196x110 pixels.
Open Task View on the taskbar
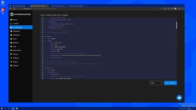(x=9, y=108)
